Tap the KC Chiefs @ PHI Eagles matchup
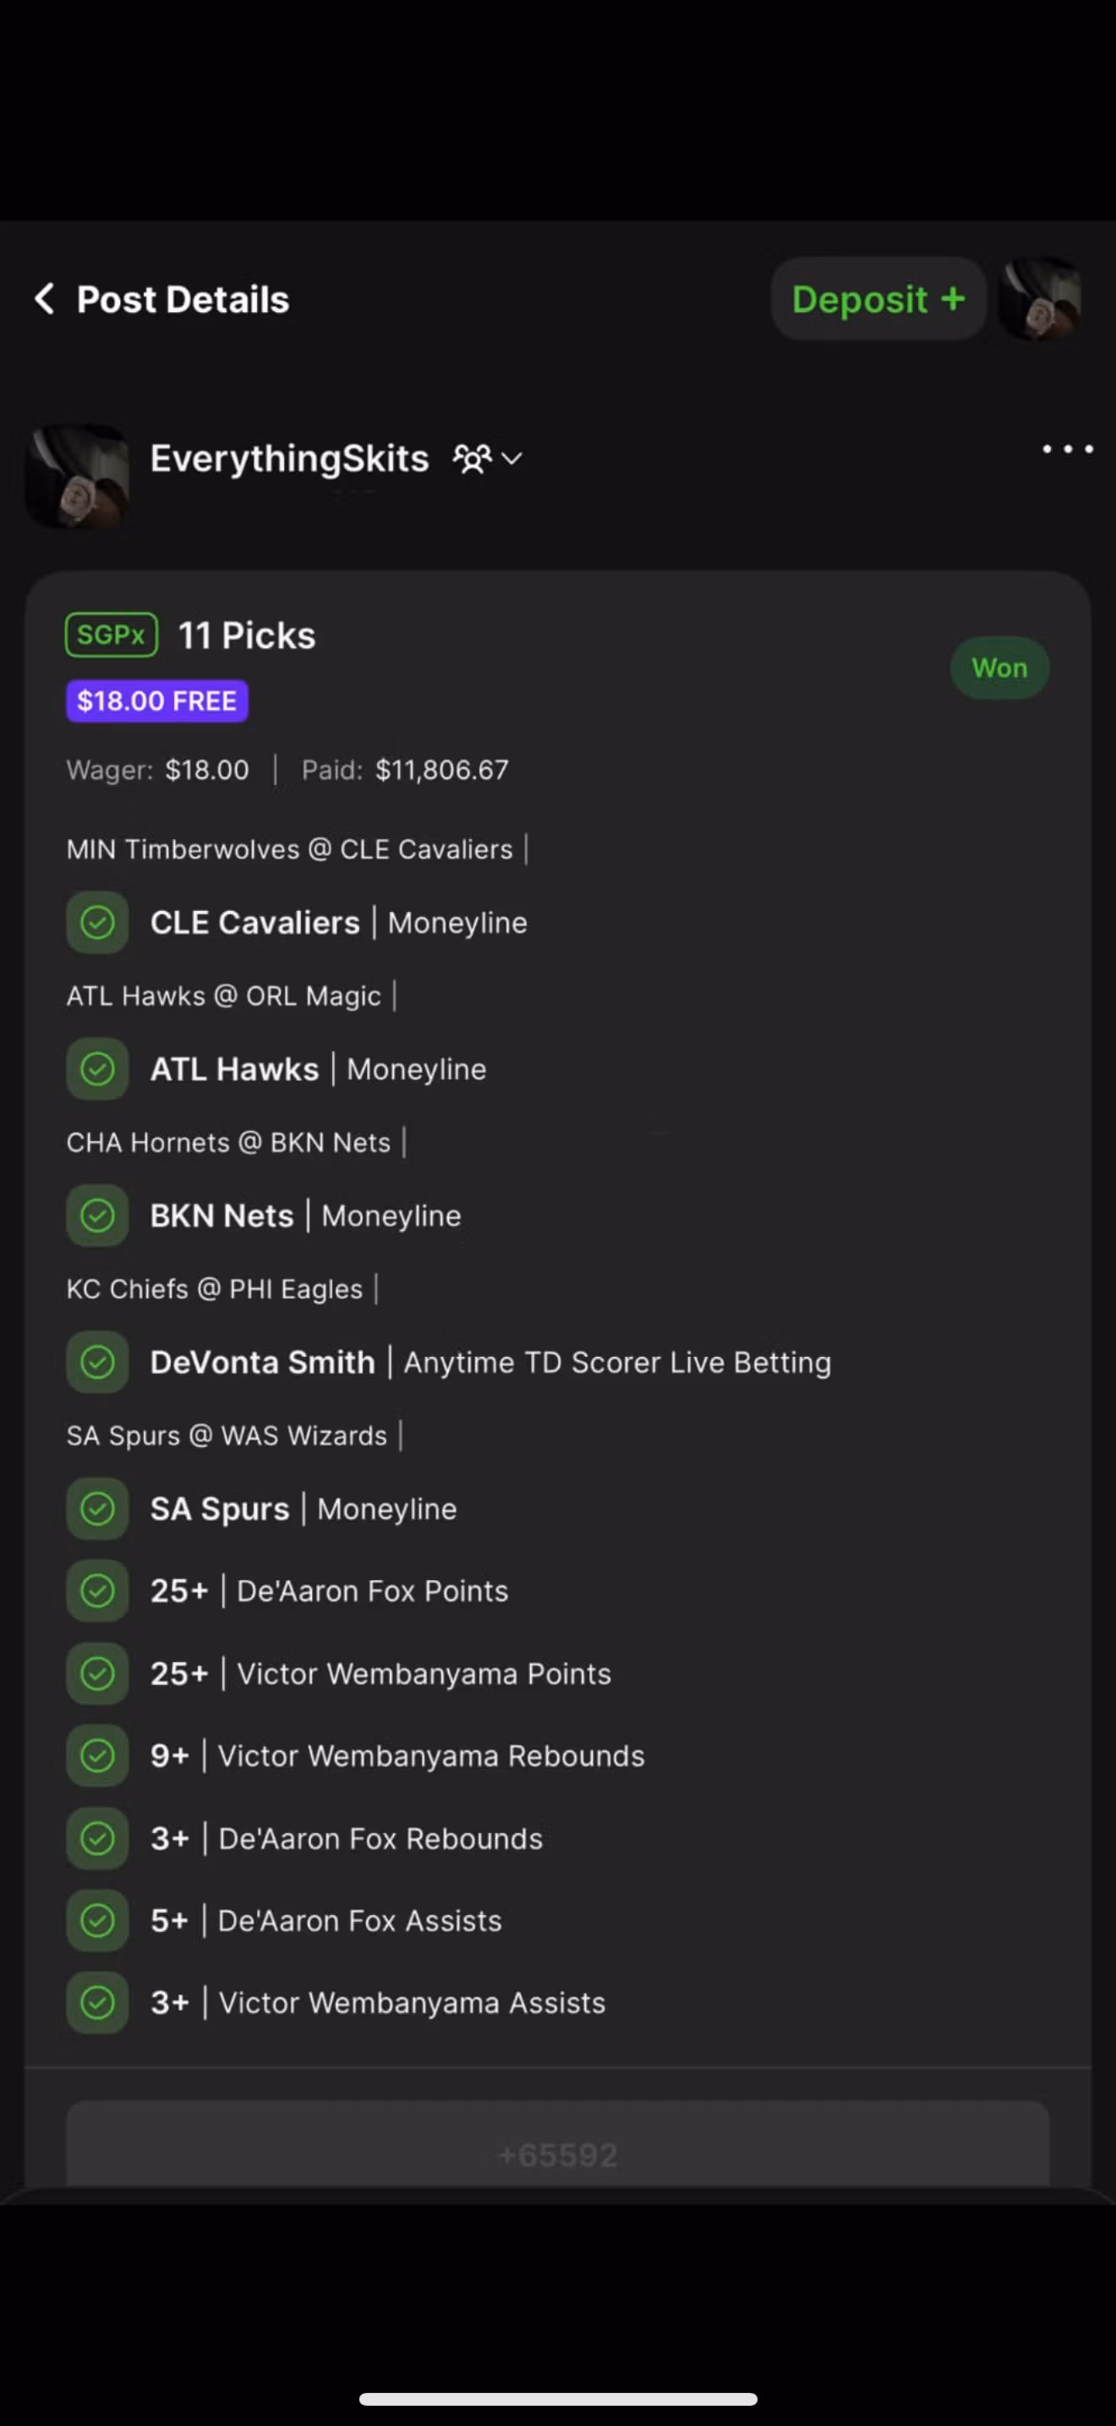The height and width of the screenshot is (2426, 1116). click(215, 1288)
